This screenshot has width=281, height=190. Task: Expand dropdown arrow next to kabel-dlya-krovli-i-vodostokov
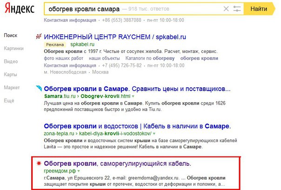(154, 134)
